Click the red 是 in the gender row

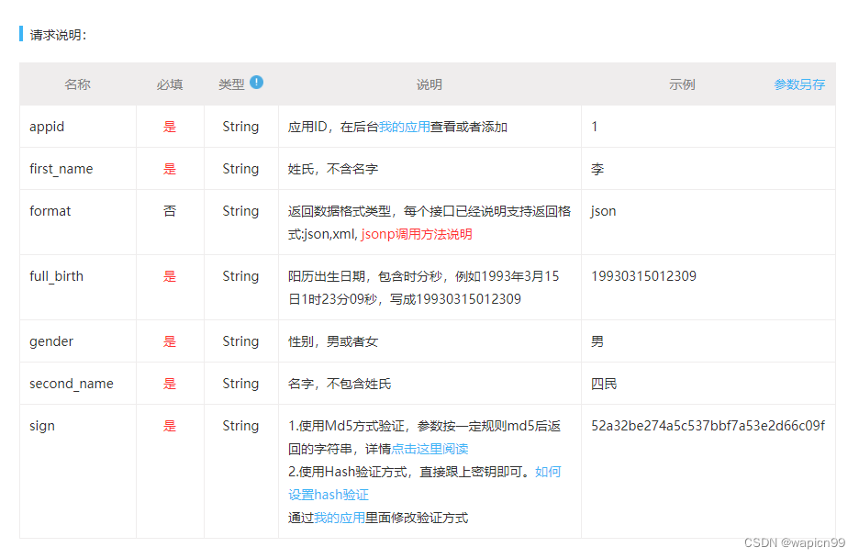click(x=170, y=341)
